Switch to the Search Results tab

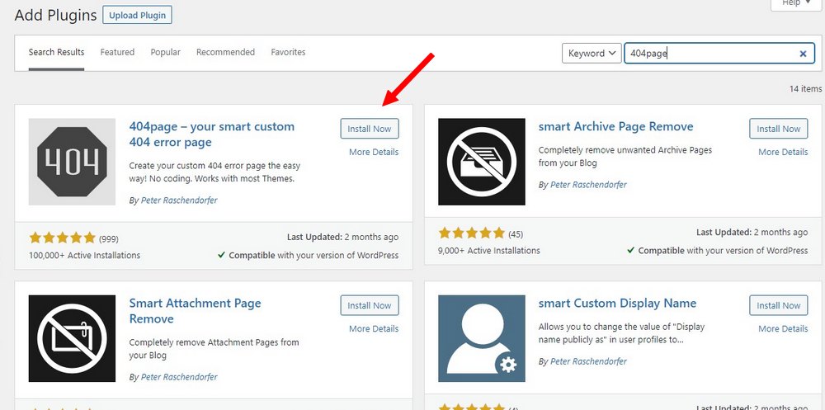[56, 52]
